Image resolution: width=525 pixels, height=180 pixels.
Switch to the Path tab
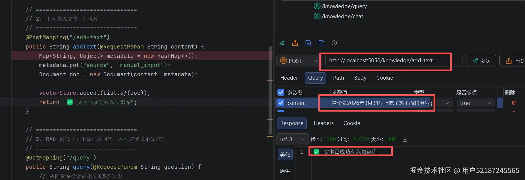pos(338,78)
